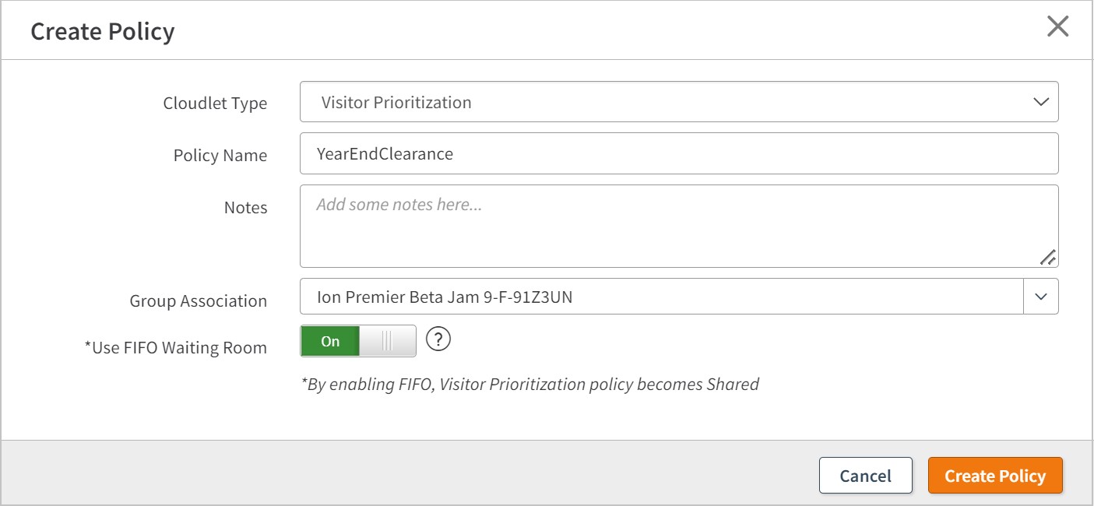Viewport: 1094px width, 506px height.
Task: Close the Create Policy dialog
Action: pyautogui.click(x=1057, y=27)
